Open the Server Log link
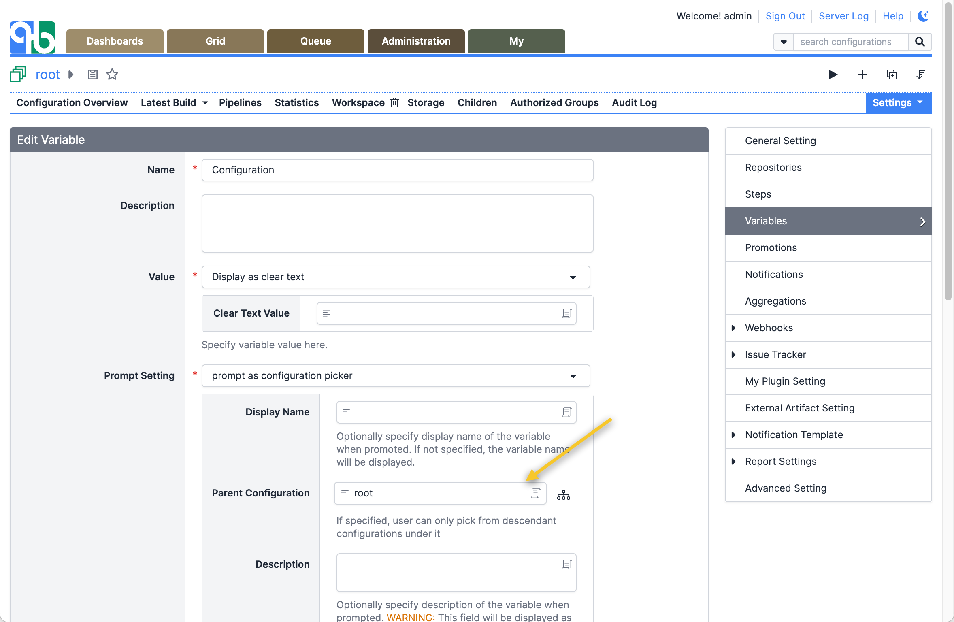 [843, 16]
